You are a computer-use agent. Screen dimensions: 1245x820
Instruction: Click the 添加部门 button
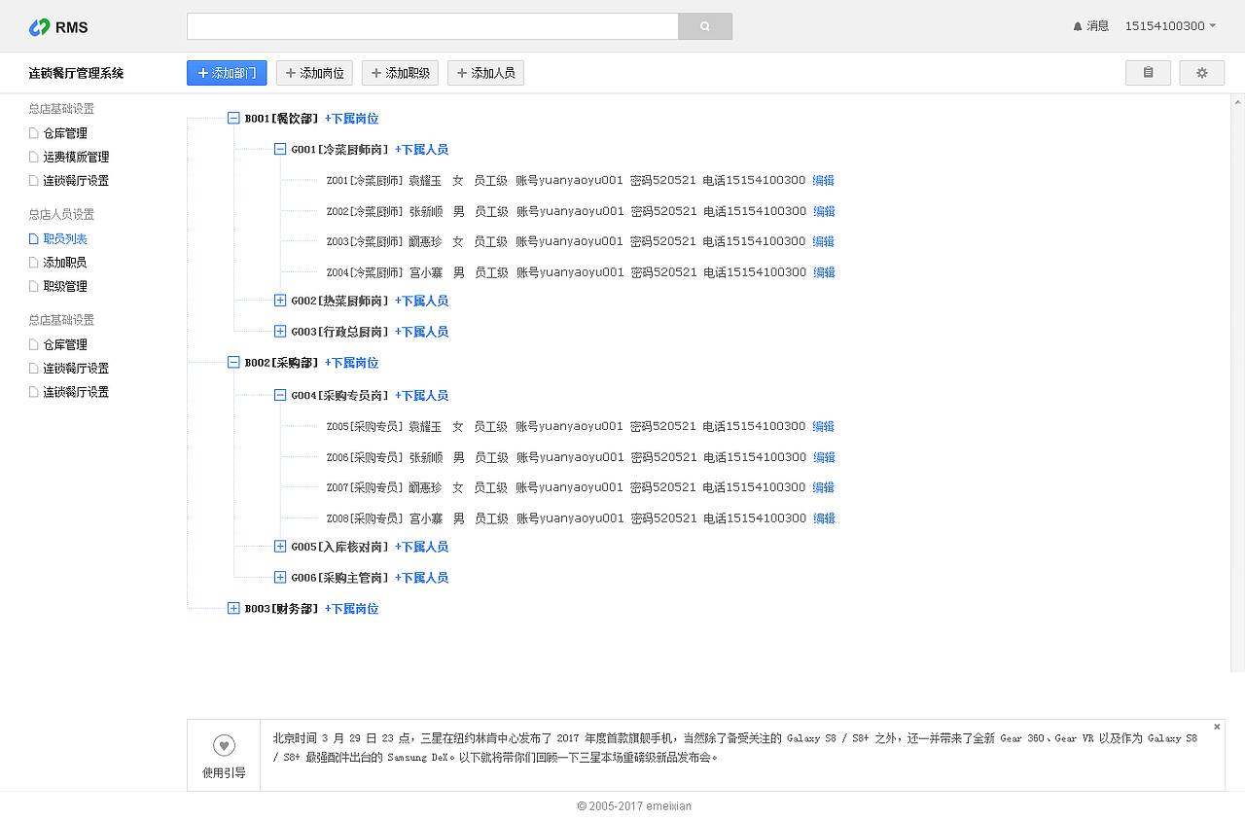pos(227,73)
